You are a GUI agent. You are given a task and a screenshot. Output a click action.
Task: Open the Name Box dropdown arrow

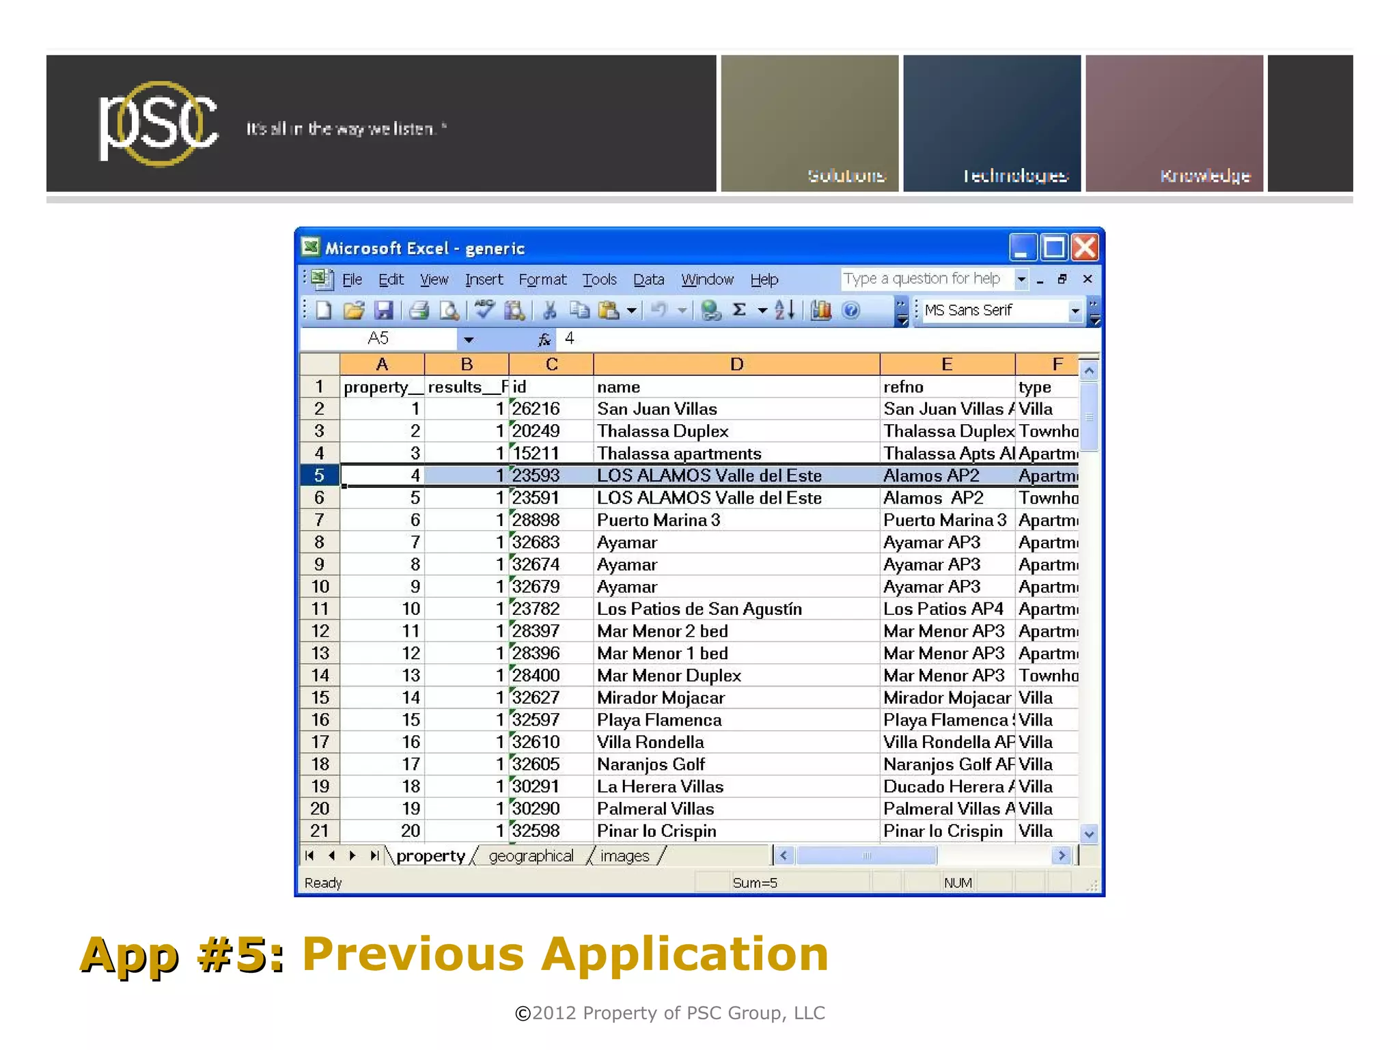click(469, 340)
